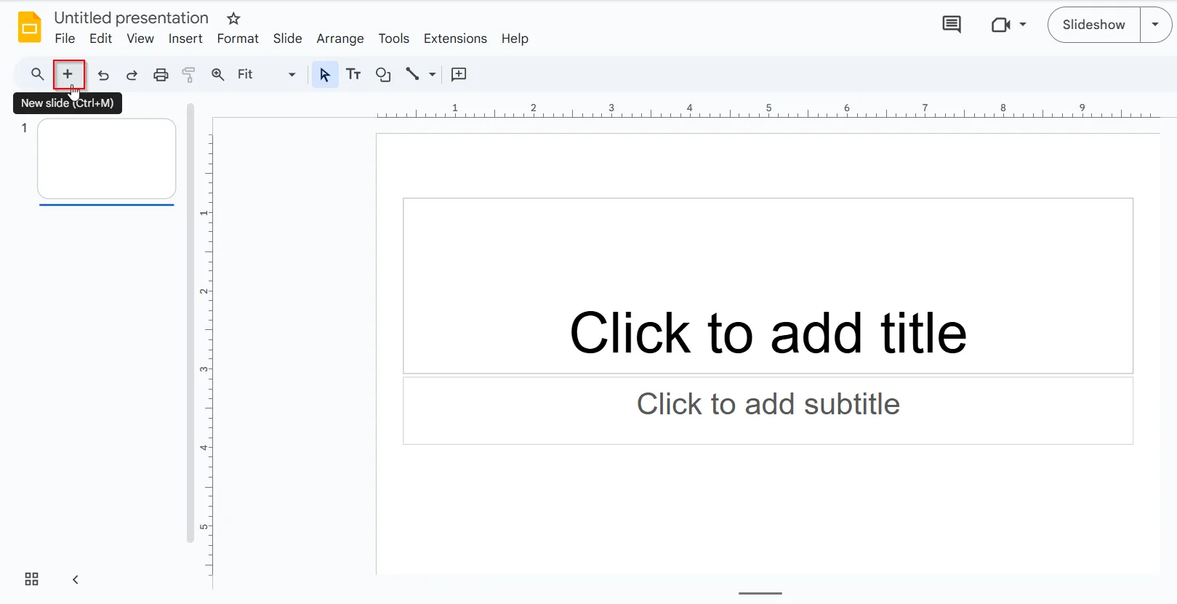The height and width of the screenshot is (604, 1177).
Task: Rename the Untitled presentation title
Action: click(131, 18)
